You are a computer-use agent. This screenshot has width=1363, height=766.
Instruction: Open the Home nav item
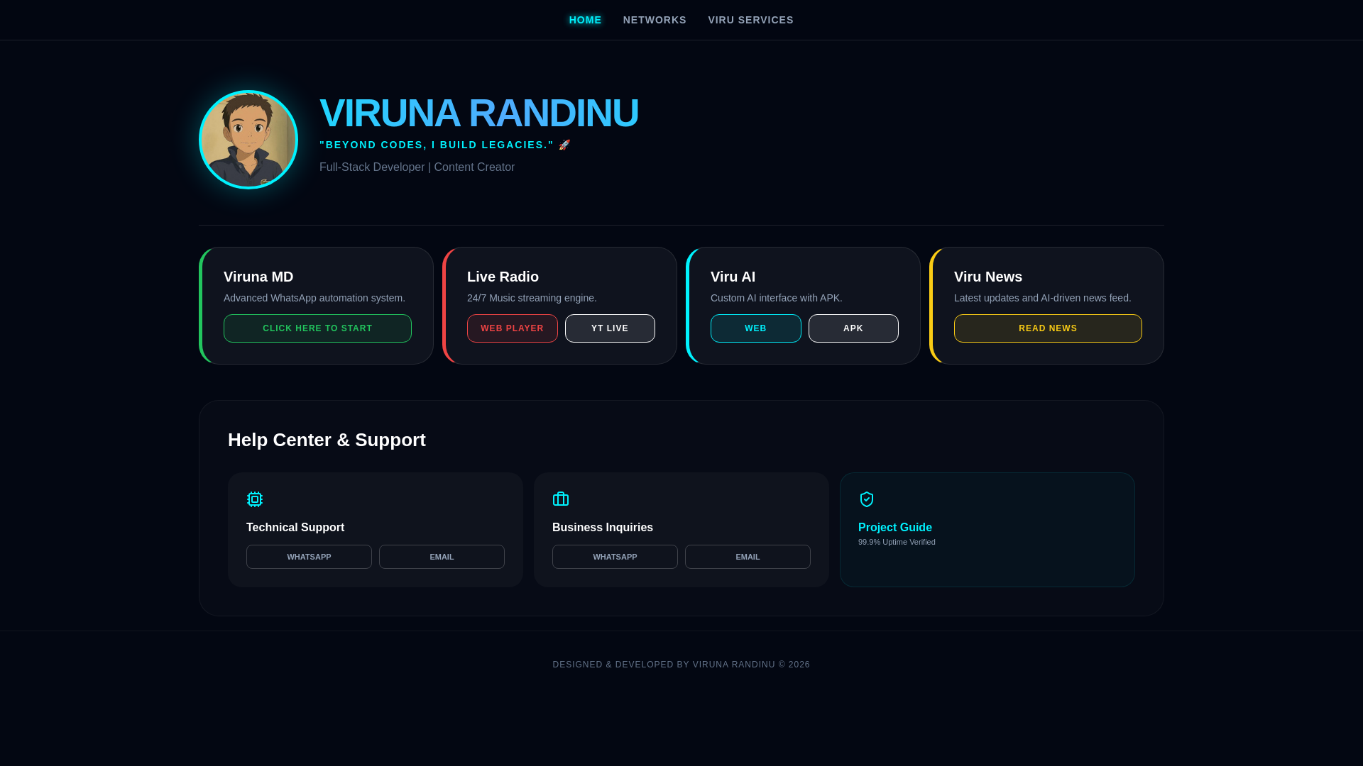[585, 20]
